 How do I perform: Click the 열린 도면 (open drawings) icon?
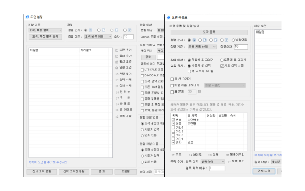point(117,67)
